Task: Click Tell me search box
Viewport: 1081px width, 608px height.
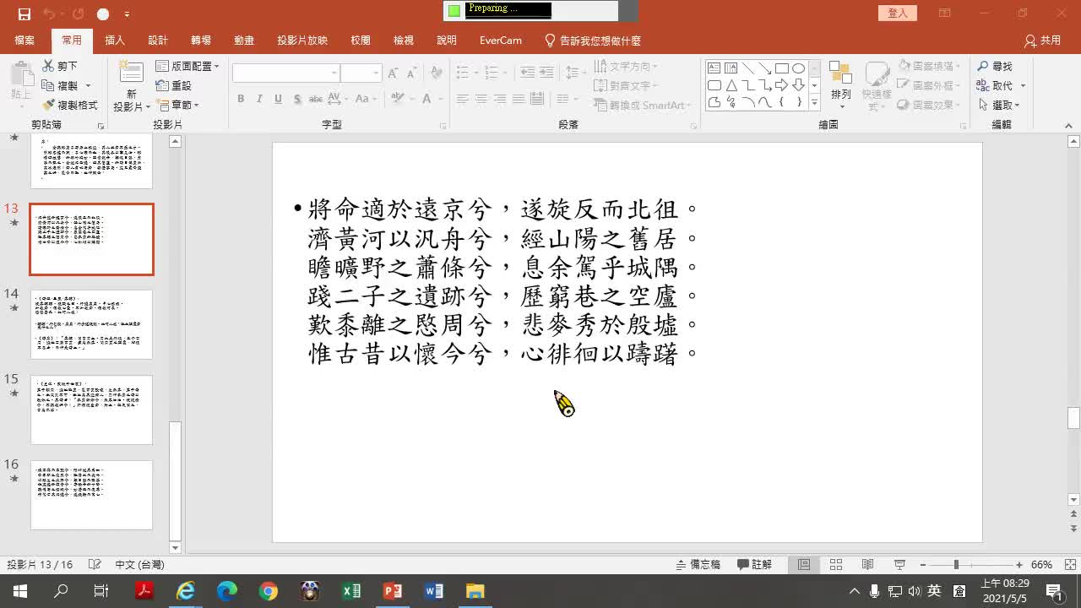Action: (592, 40)
